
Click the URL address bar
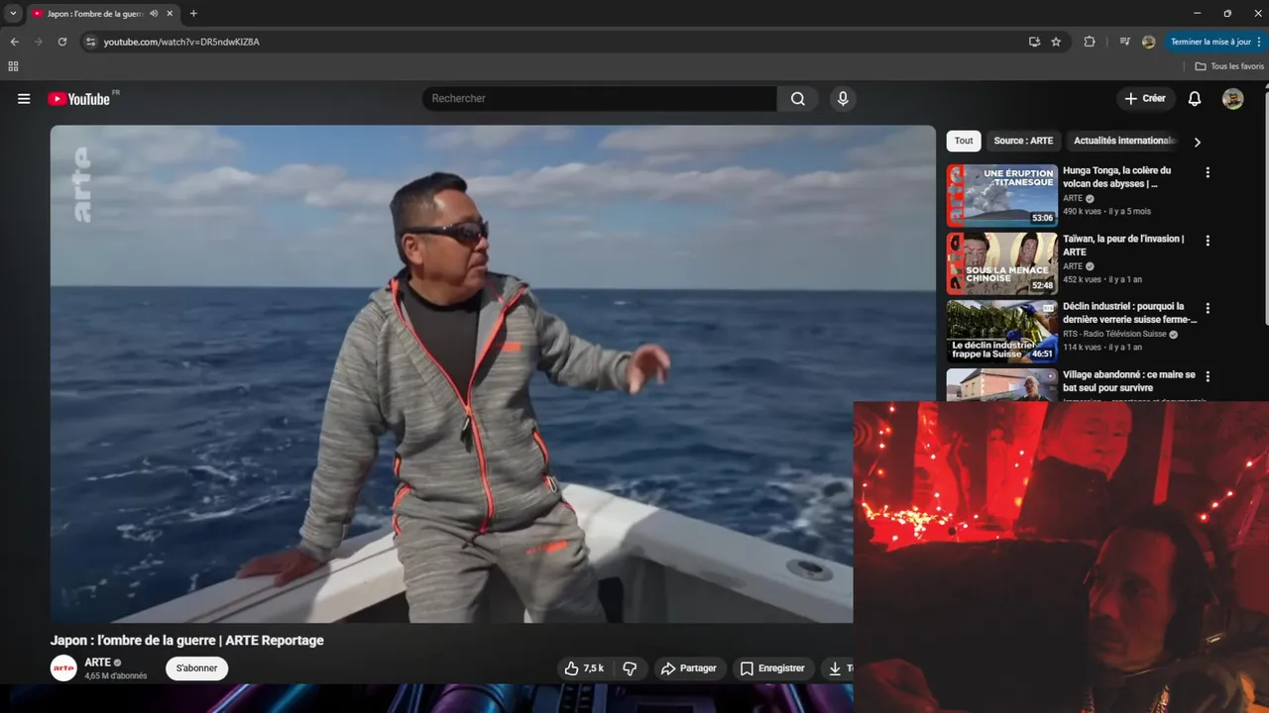555,42
